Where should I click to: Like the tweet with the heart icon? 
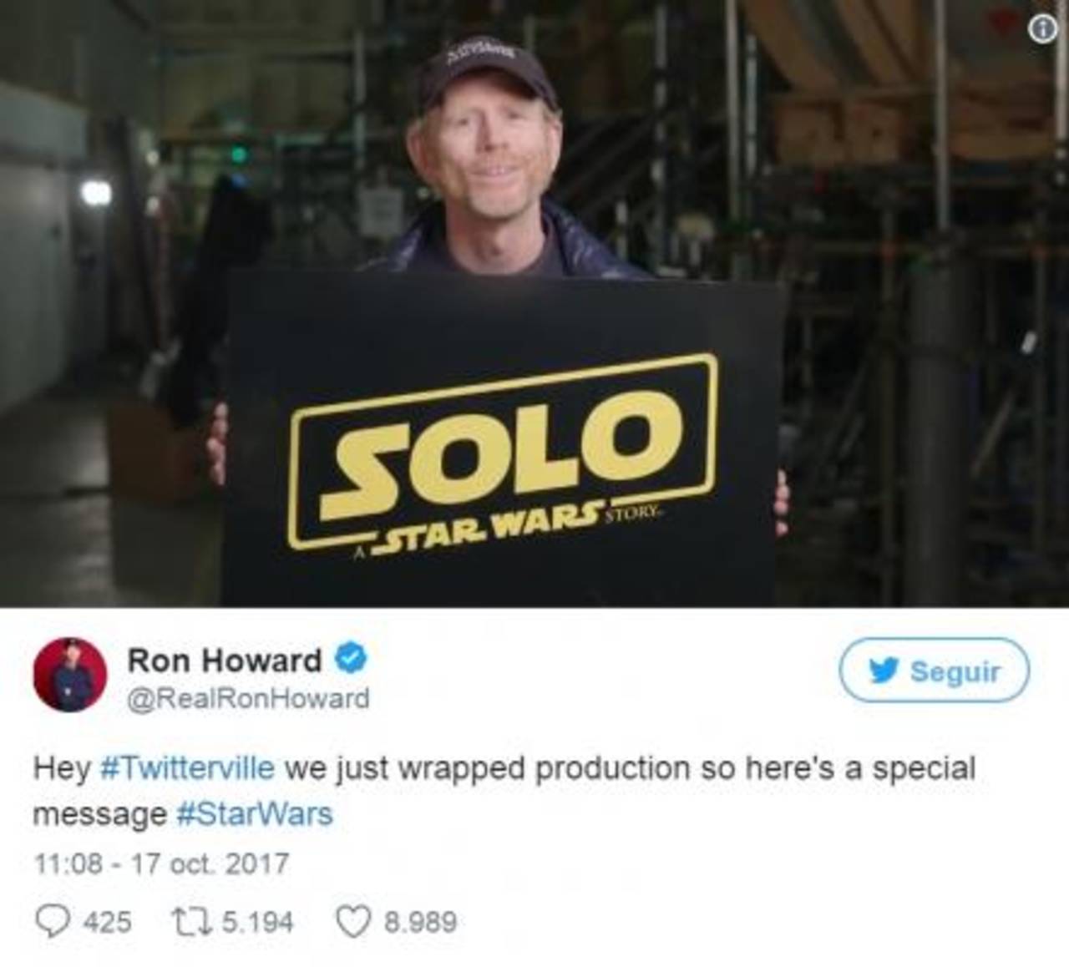[352, 922]
